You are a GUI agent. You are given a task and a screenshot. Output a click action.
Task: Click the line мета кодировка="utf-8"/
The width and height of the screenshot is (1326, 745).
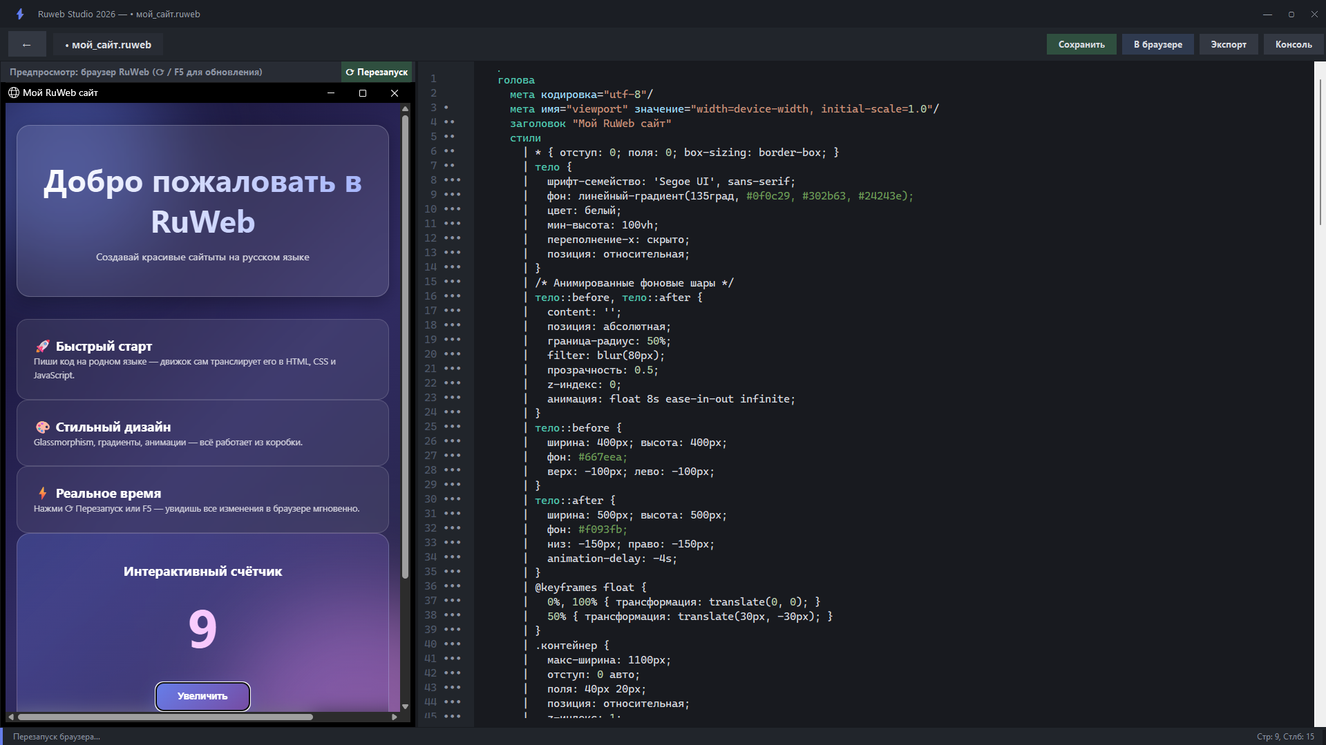click(x=581, y=95)
